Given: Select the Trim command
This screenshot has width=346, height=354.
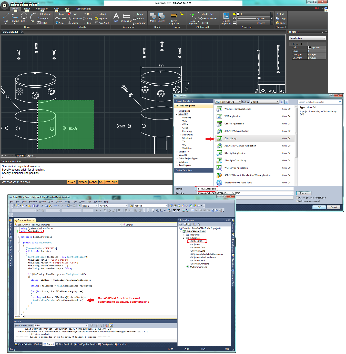Looking at the screenshot, I should click(x=87, y=23).
